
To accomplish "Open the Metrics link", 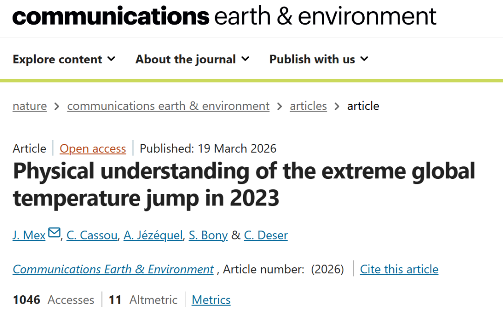I will (211, 300).
